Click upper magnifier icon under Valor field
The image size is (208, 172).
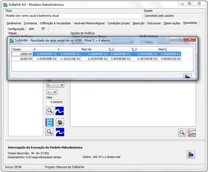click(50, 111)
